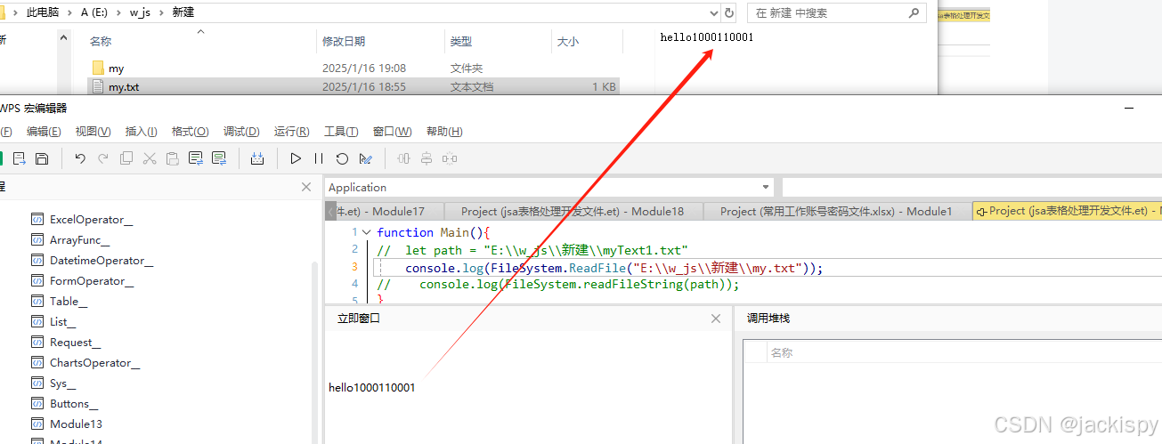Close the 立即窗口 immediate window panel
Screen dimensions: 1162x444
click(x=716, y=319)
